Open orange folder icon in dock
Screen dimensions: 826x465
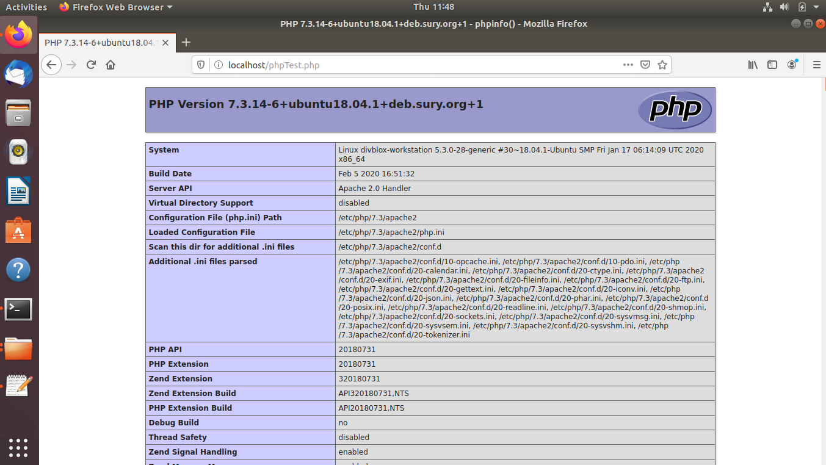click(18, 348)
